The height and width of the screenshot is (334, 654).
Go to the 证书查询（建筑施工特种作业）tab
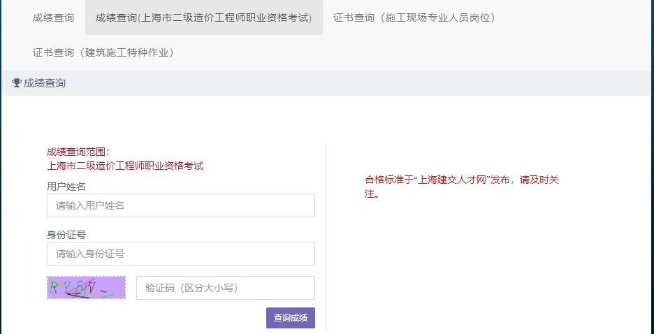click(103, 52)
